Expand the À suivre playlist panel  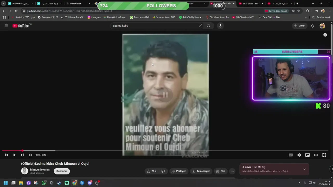click(x=304, y=169)
